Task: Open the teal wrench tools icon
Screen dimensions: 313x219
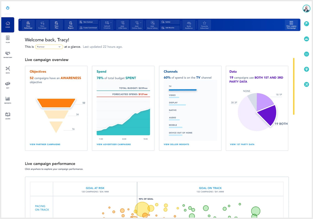Action: (307, 84)
